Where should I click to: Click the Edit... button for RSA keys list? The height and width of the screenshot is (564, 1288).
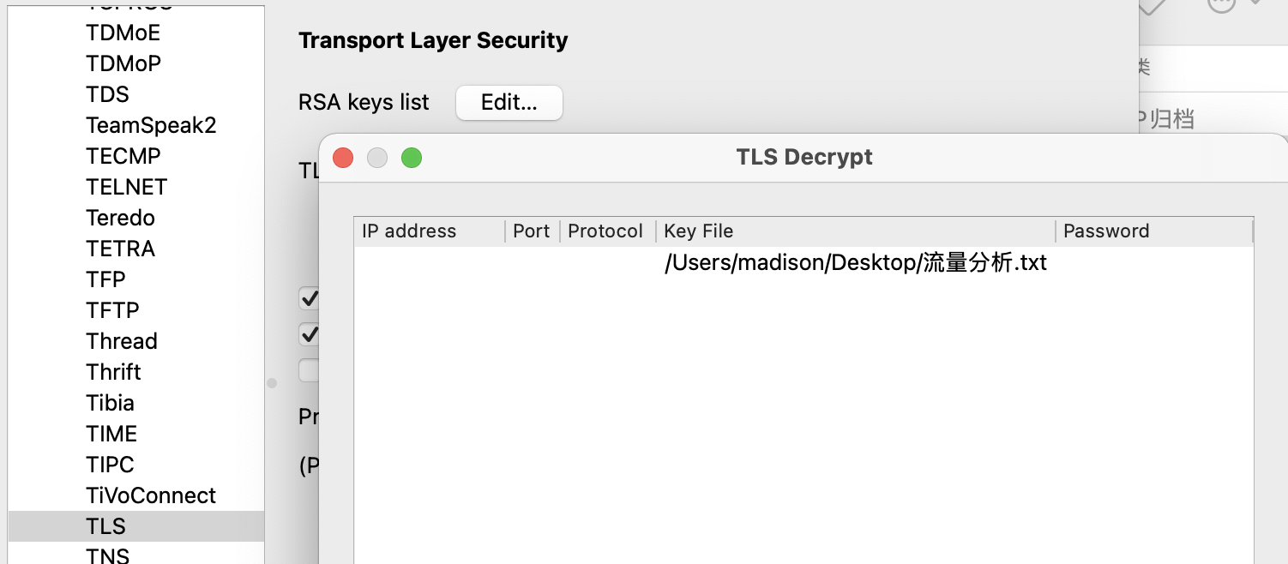tap(509, 103)
